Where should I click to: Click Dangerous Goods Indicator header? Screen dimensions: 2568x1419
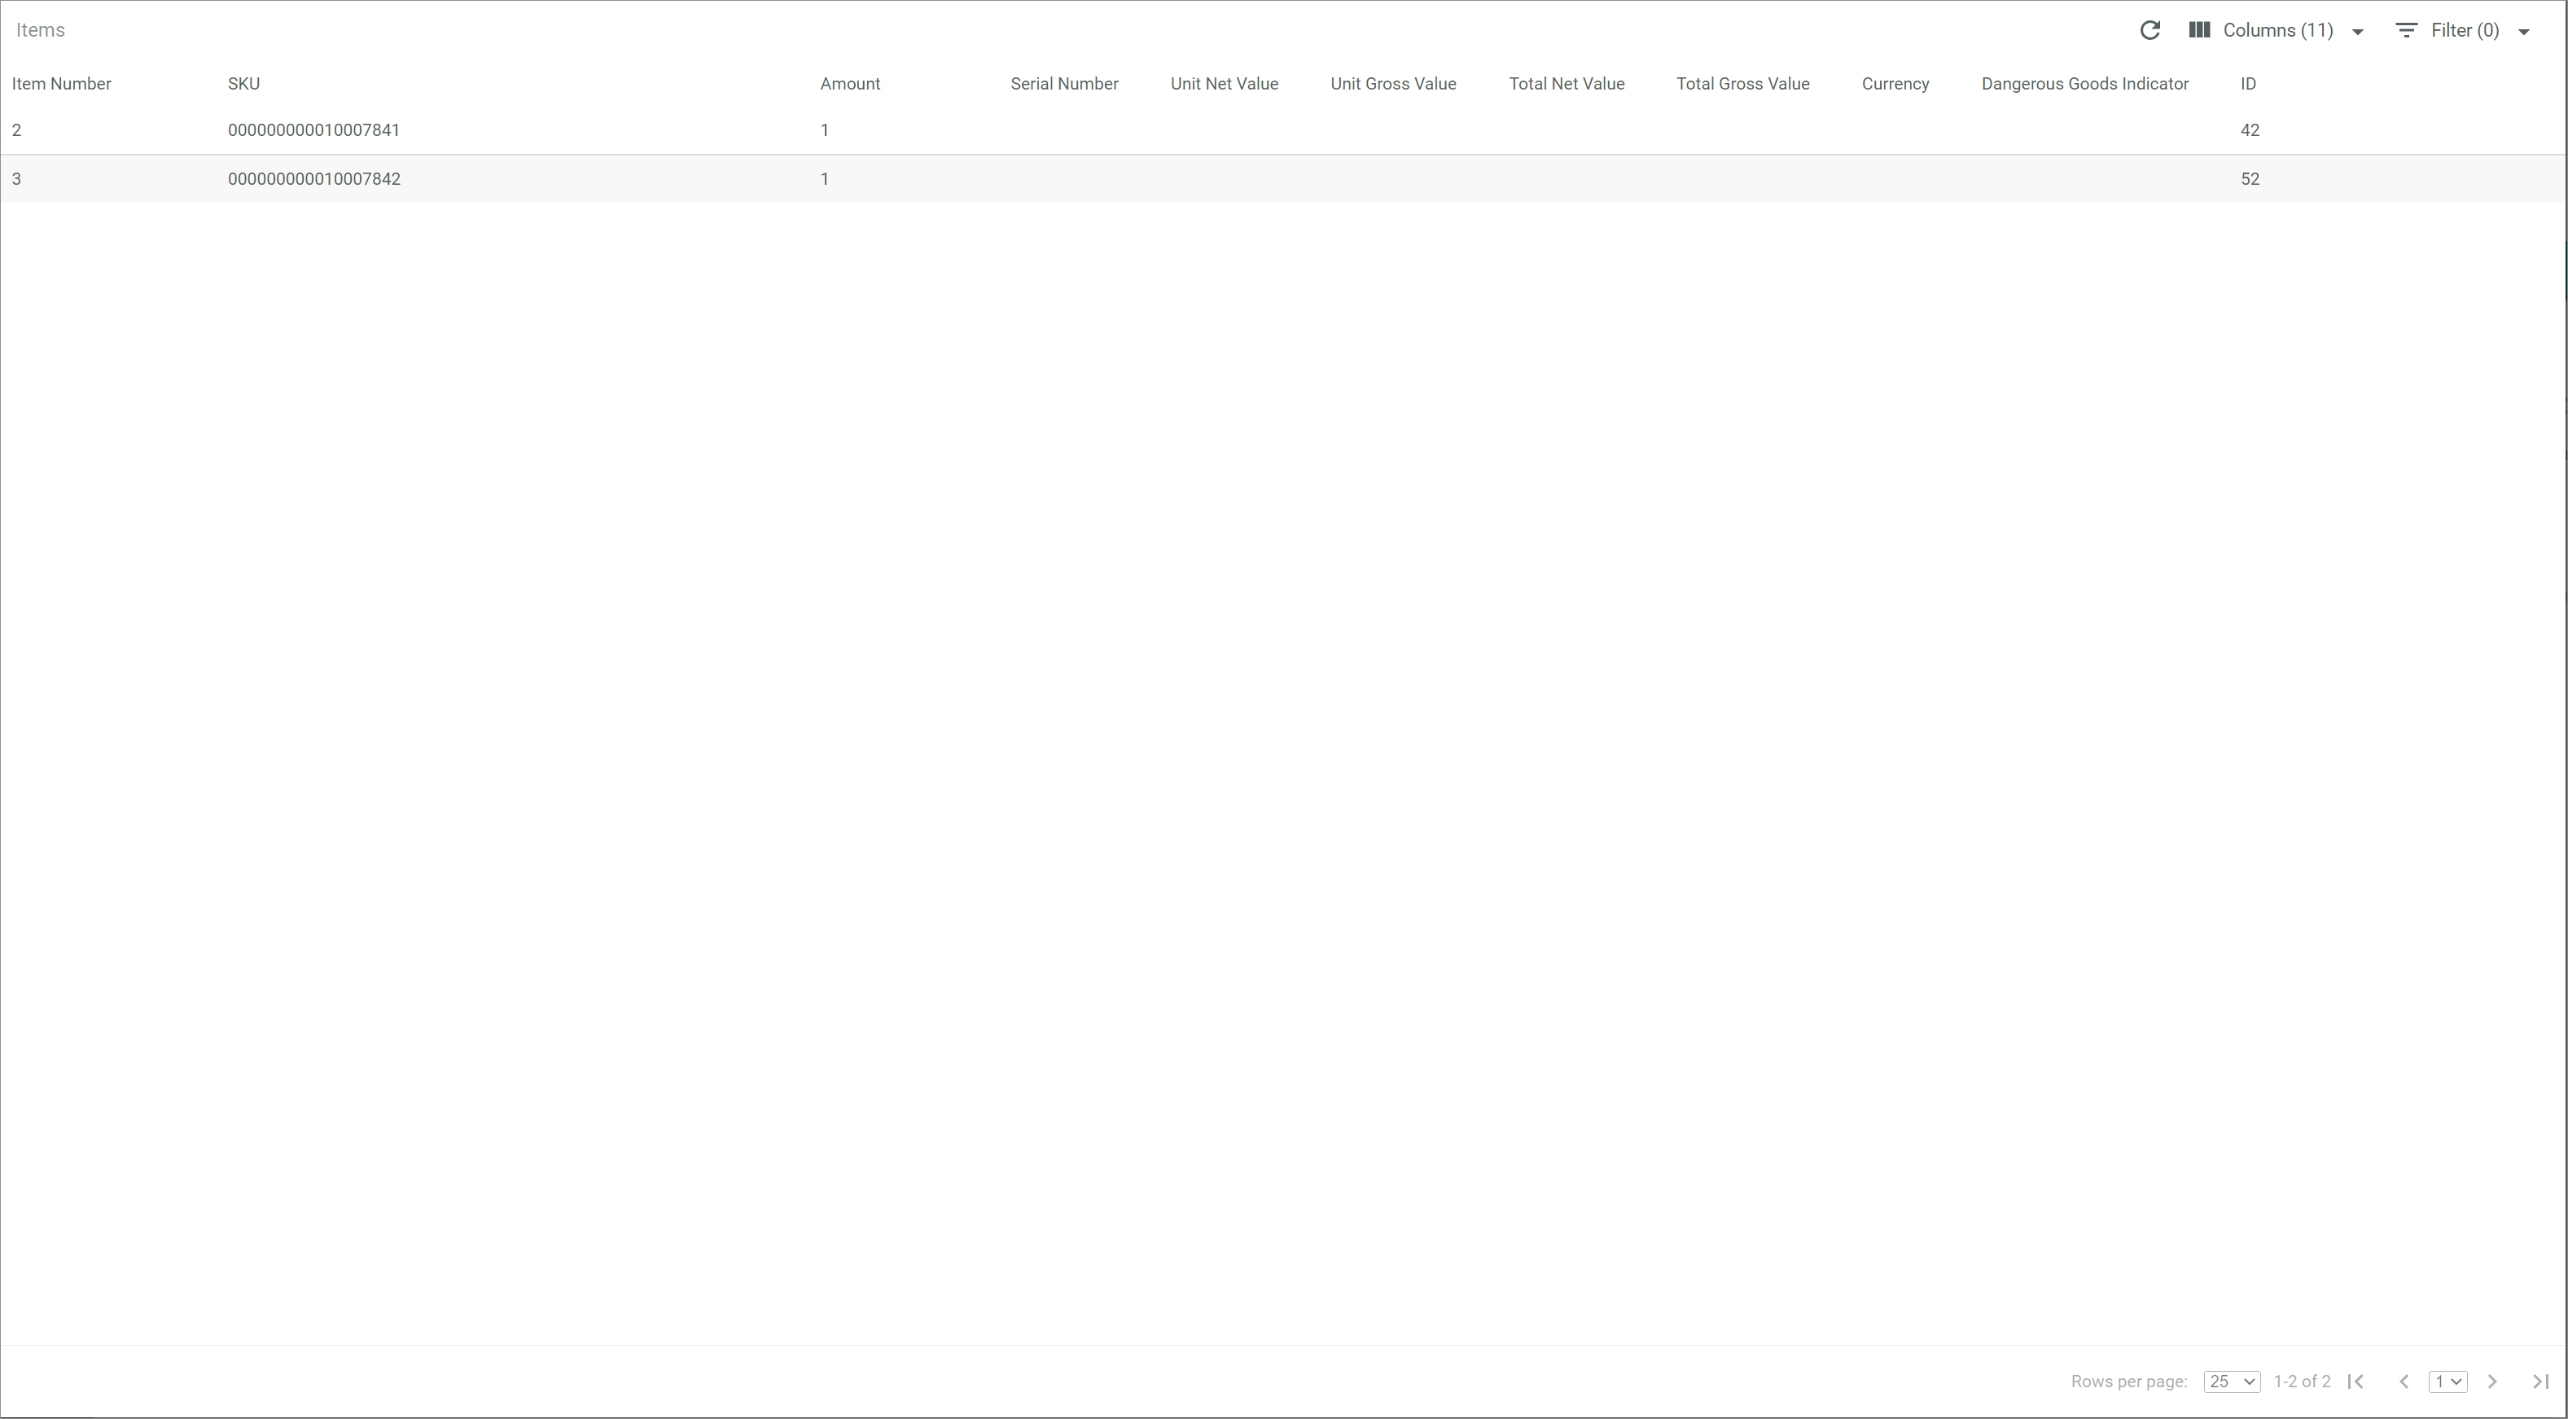[x=2084, y=84]
